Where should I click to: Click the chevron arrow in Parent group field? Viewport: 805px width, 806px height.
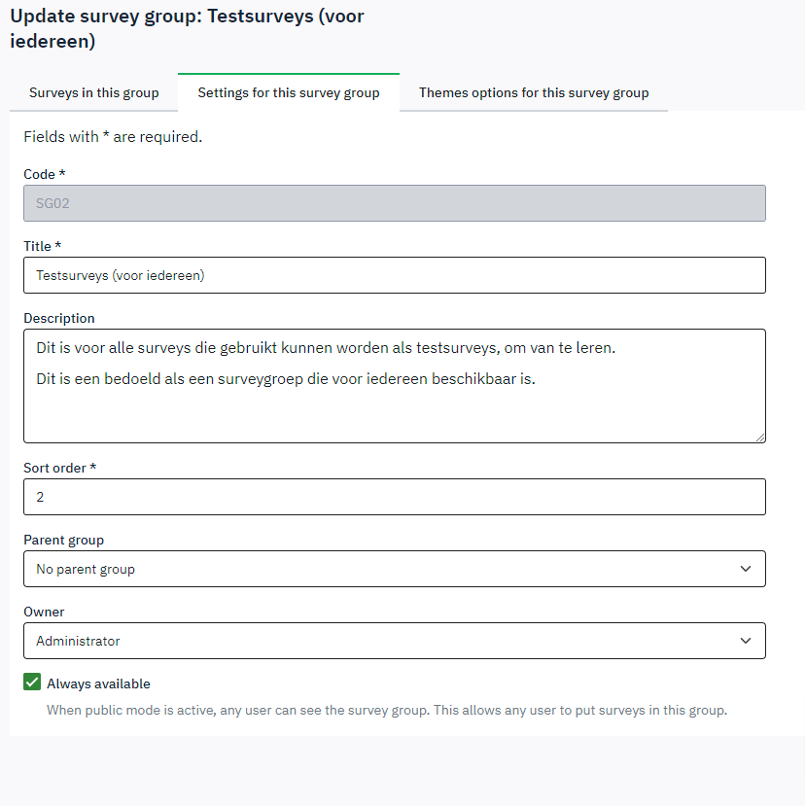point(745,569)
